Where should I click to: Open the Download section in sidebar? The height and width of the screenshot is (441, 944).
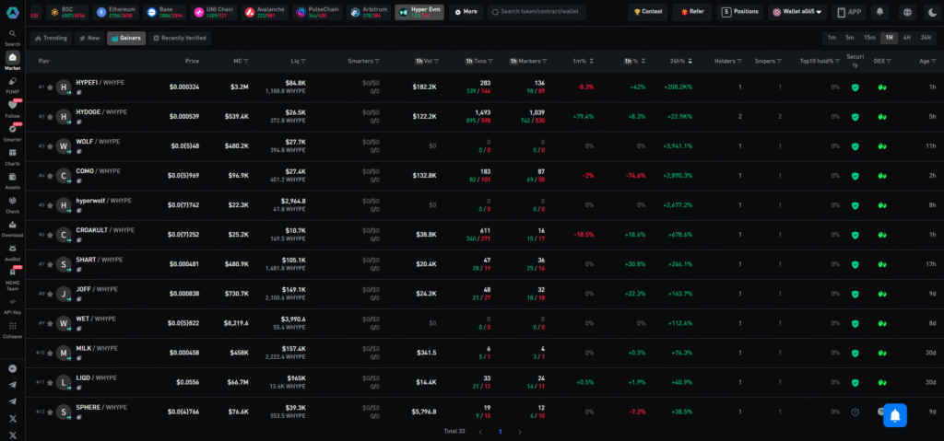point(13,227)
